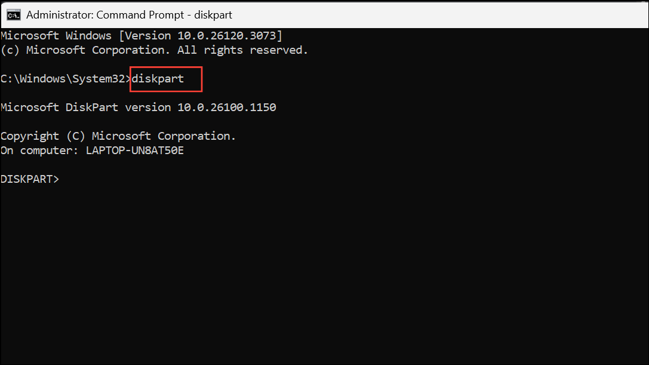The height and width of the screenshot is (365, 649).
Task: Click the 'All rights reserved.' text
Action: pyautogui.click(x=242, y=50)
